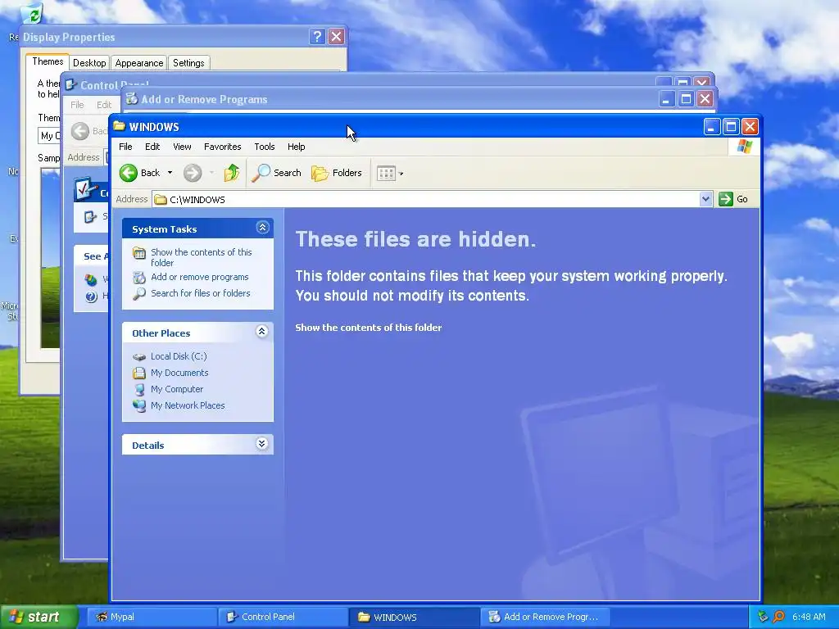
Task: Open the File menu in WINDOWS window
Action: [x=125, y=147]
